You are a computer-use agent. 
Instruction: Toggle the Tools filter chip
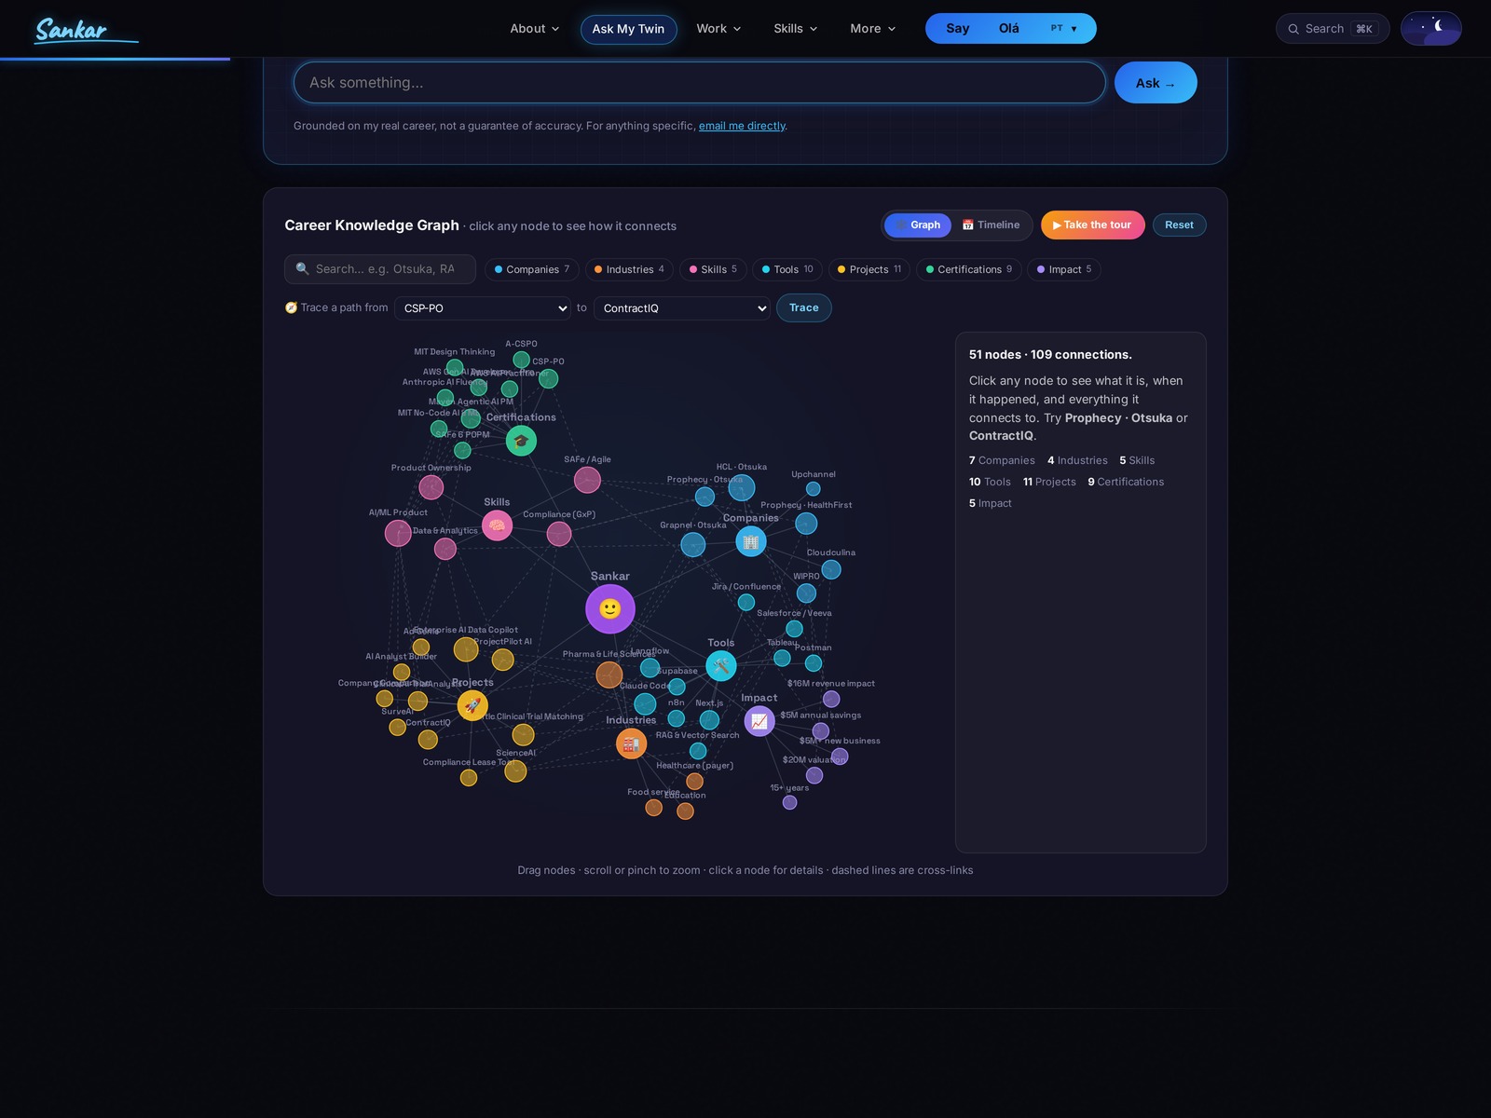(x=787, y=269)
